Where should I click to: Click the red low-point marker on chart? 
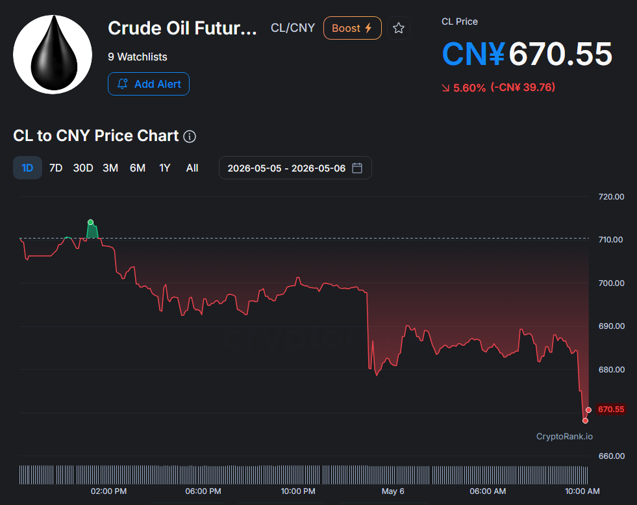point(585,421)
